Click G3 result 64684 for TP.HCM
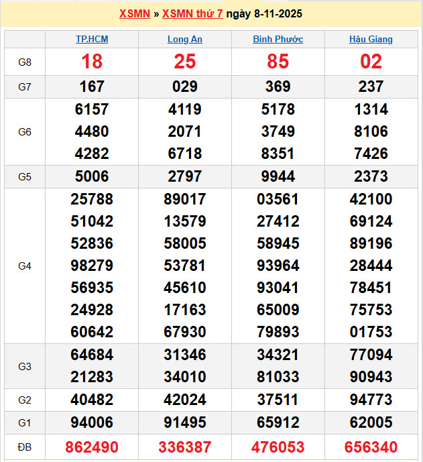 pos(92,355)
